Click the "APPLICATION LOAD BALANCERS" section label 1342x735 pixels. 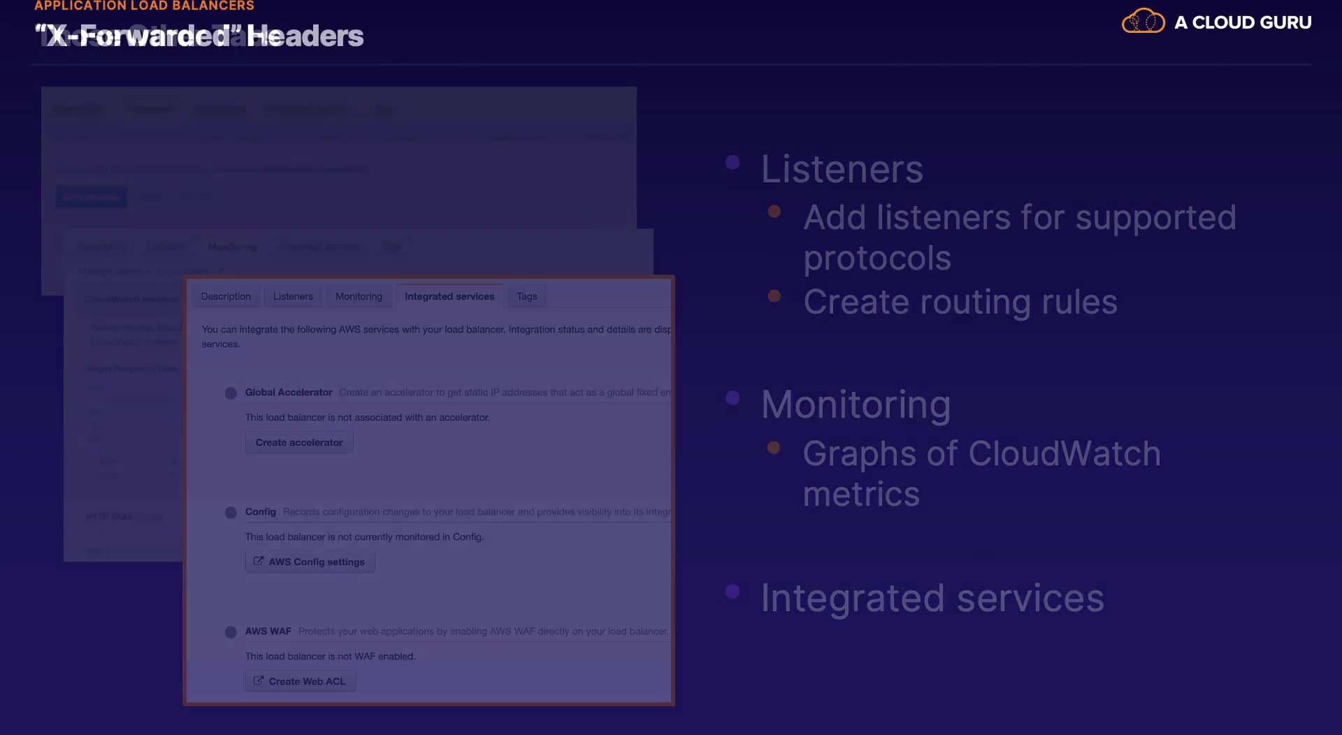[x=145, y=6]
